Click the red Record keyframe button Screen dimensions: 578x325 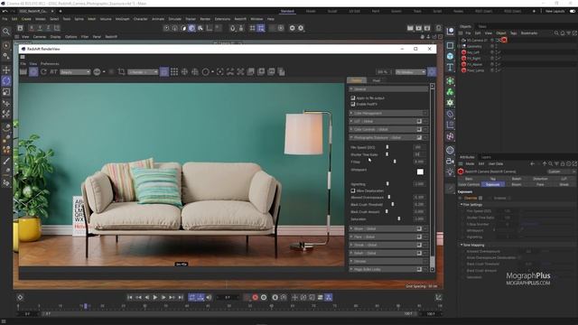(x=255, y=297)
